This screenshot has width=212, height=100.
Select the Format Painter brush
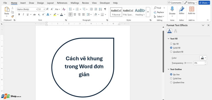[x=12, y=16]
